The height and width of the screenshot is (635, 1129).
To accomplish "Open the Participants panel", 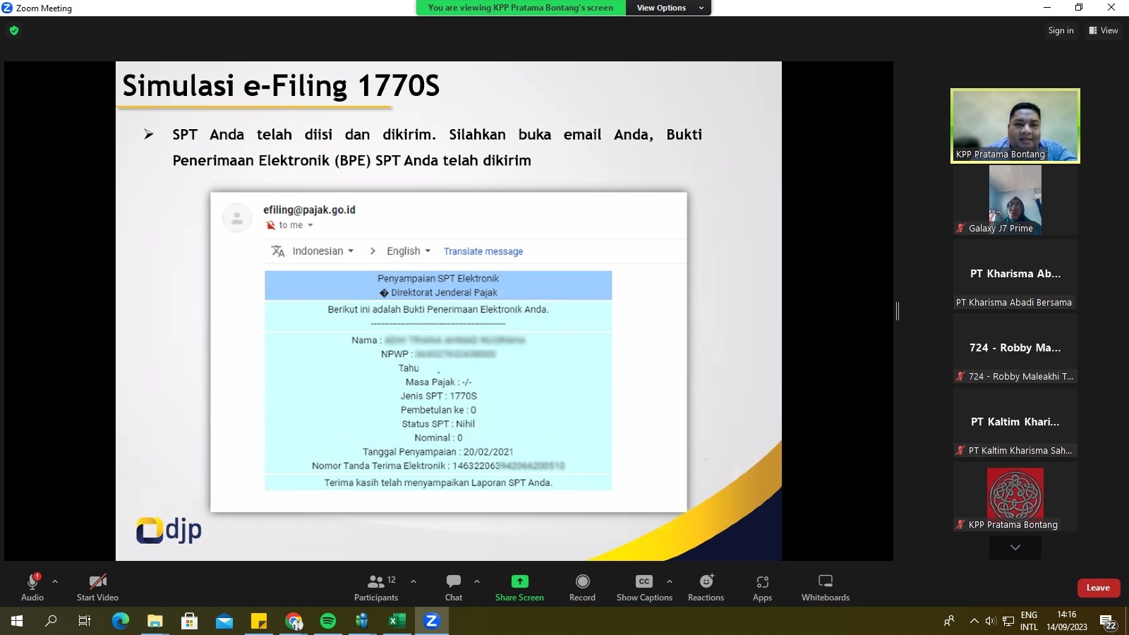I will 376,587.
